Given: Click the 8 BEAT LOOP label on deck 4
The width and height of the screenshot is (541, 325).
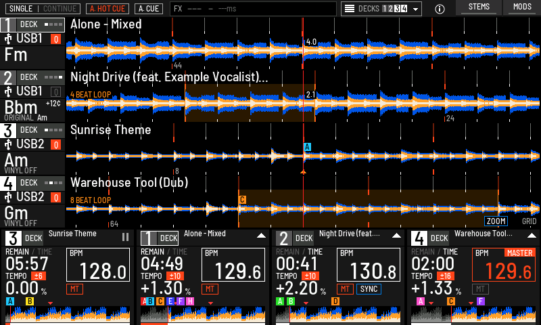Looking at the screenshot, I should (91, 200).
